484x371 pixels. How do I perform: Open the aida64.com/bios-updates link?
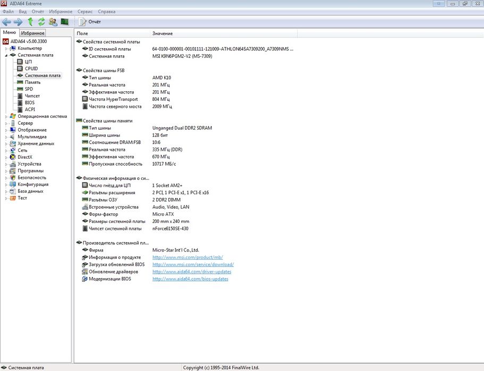(190, 279)
